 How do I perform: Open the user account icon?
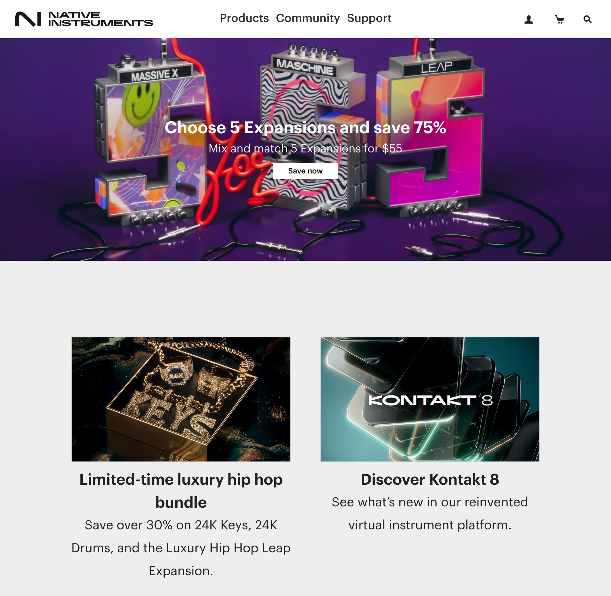tap(529, 20)
